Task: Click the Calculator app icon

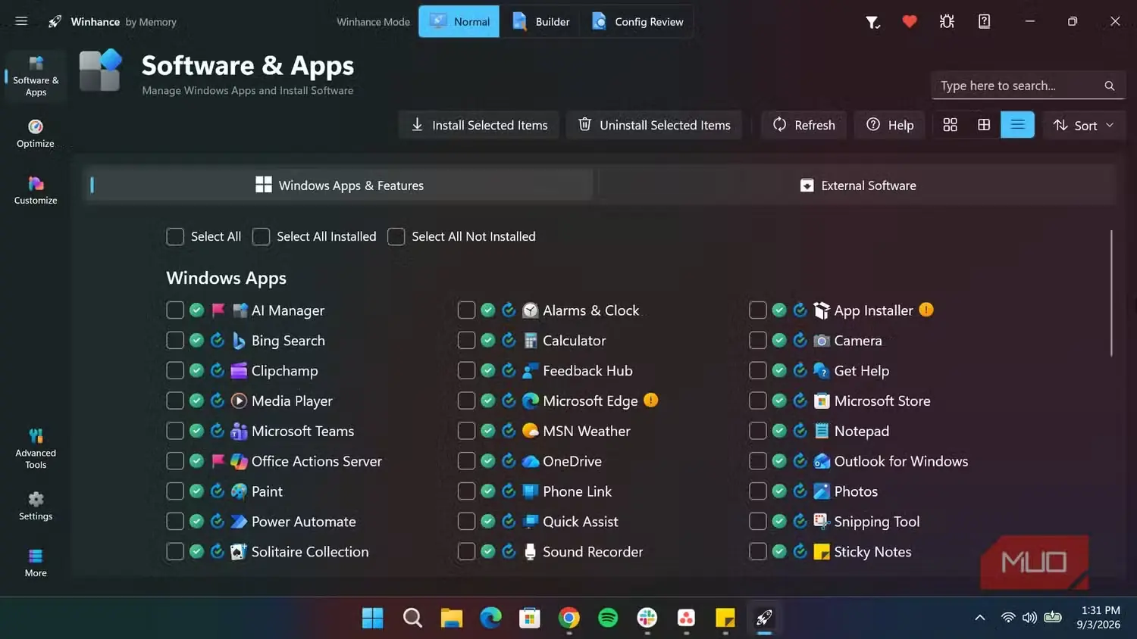Action: pos(531,341)
